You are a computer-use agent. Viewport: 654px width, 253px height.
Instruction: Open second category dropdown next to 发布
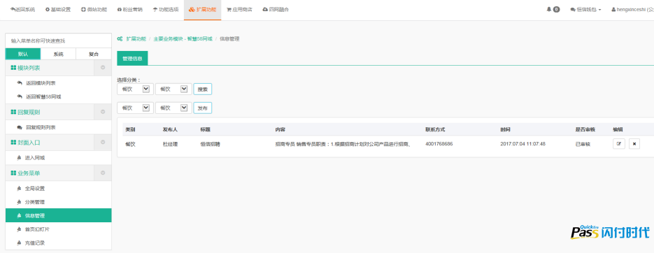(x=173, y=108)
